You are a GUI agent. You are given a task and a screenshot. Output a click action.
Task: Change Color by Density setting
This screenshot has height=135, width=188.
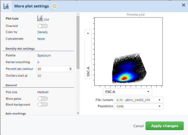[42, 32]
